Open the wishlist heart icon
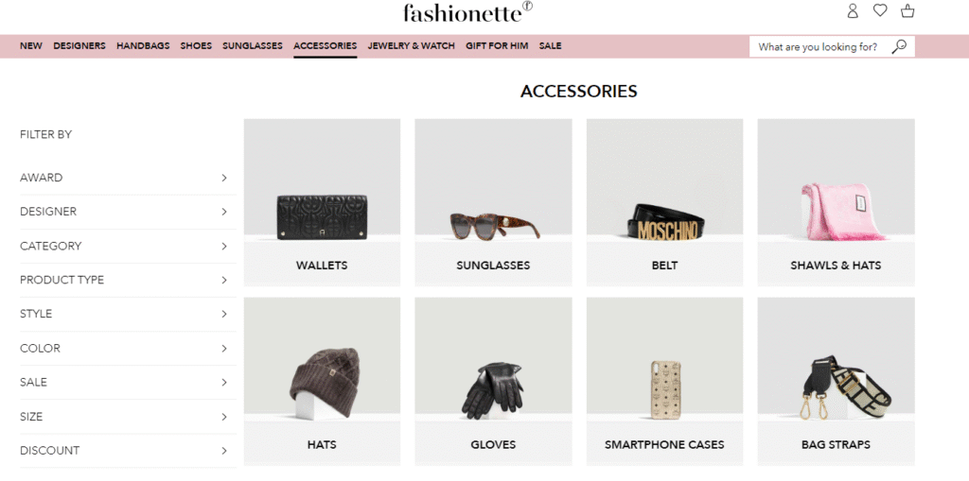 [x=880, y=10]
